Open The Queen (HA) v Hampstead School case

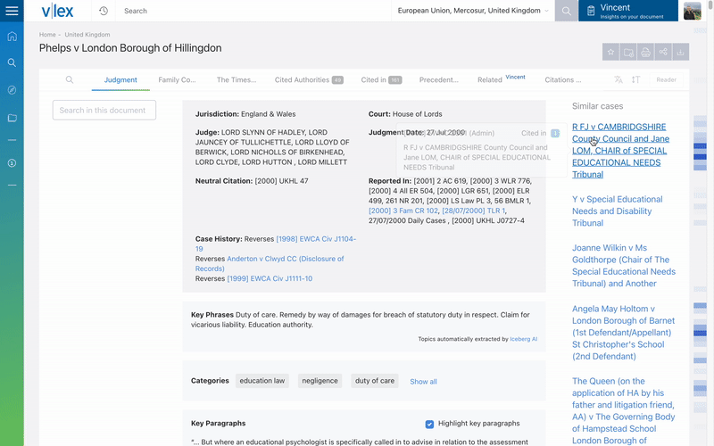coord(623,411)
